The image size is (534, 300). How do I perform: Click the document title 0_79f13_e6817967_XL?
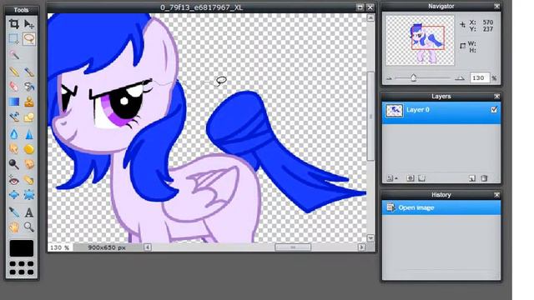tap(202, 7)
